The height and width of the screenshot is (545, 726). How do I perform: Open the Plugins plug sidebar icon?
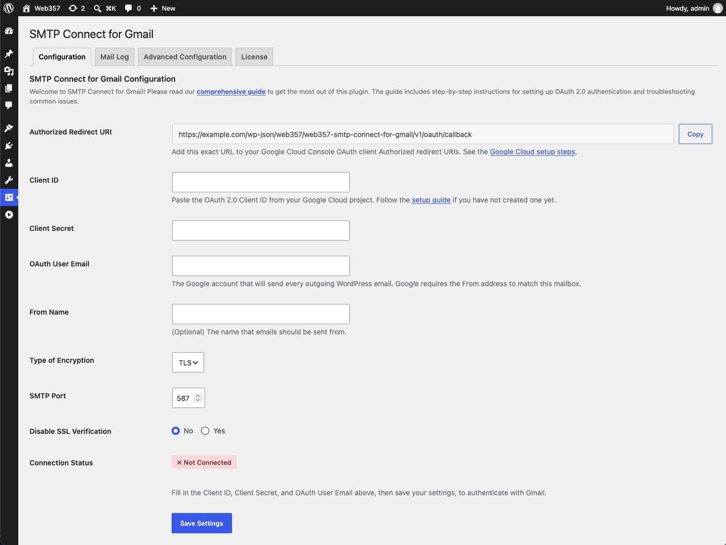tap(9, 146)
